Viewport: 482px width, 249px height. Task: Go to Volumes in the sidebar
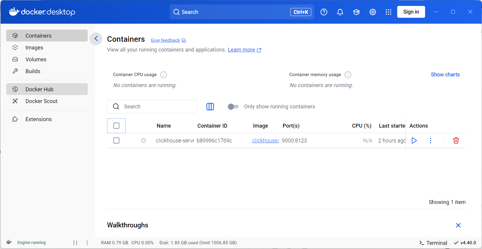click(x=47, y=59)
